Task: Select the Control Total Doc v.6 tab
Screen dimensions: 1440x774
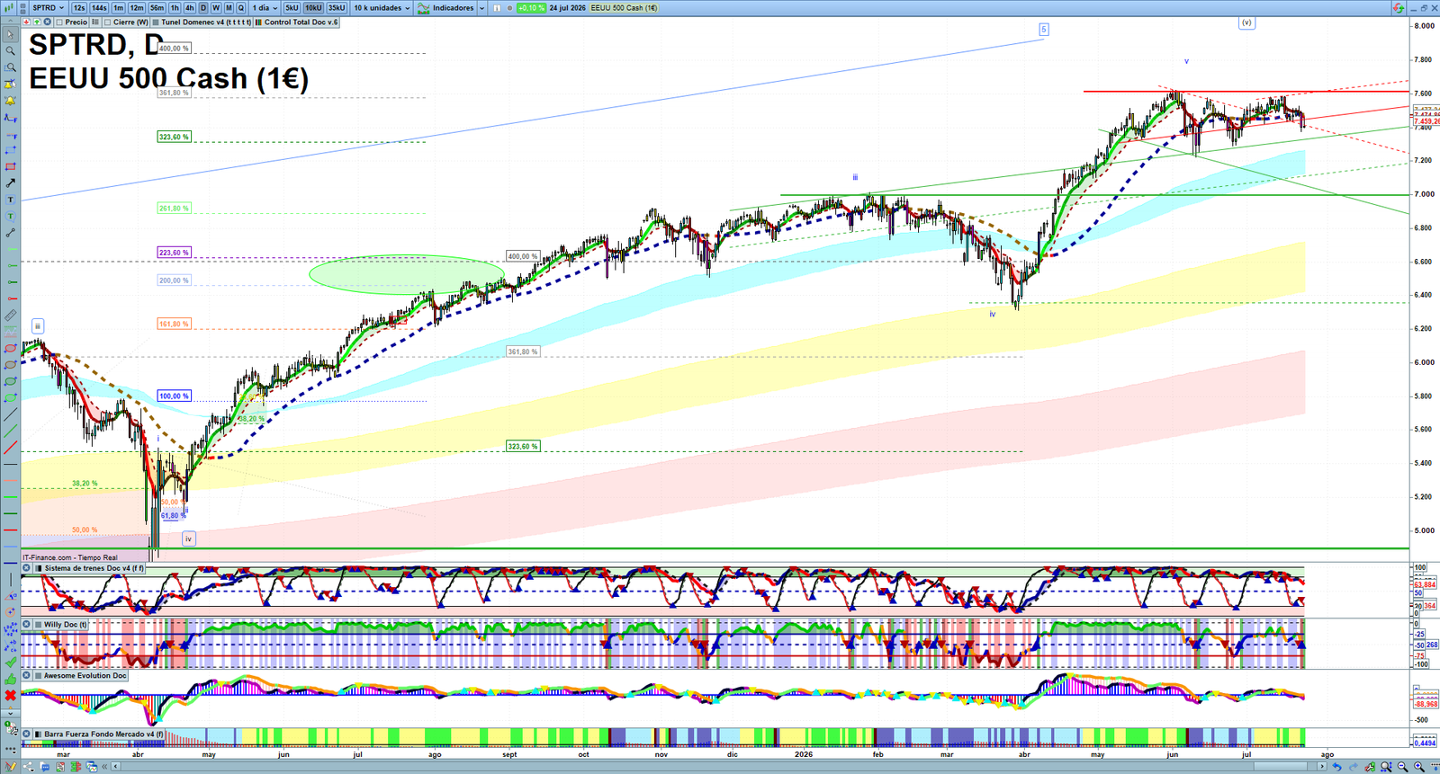Action: [297, 22]
